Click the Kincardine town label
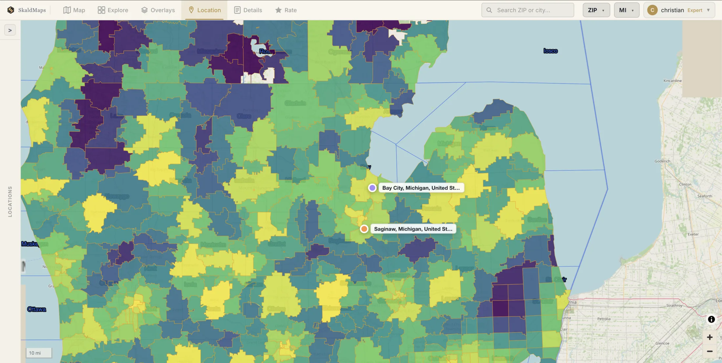This screenshot has width=722, height=363. click(x=672, y=81)
